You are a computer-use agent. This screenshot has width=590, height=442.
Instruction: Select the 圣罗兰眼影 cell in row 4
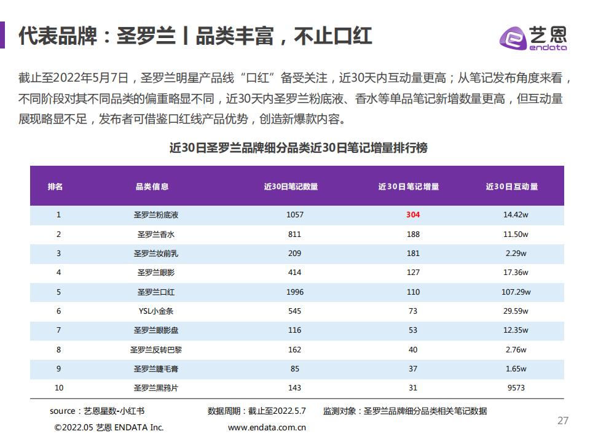pos(155,273)
